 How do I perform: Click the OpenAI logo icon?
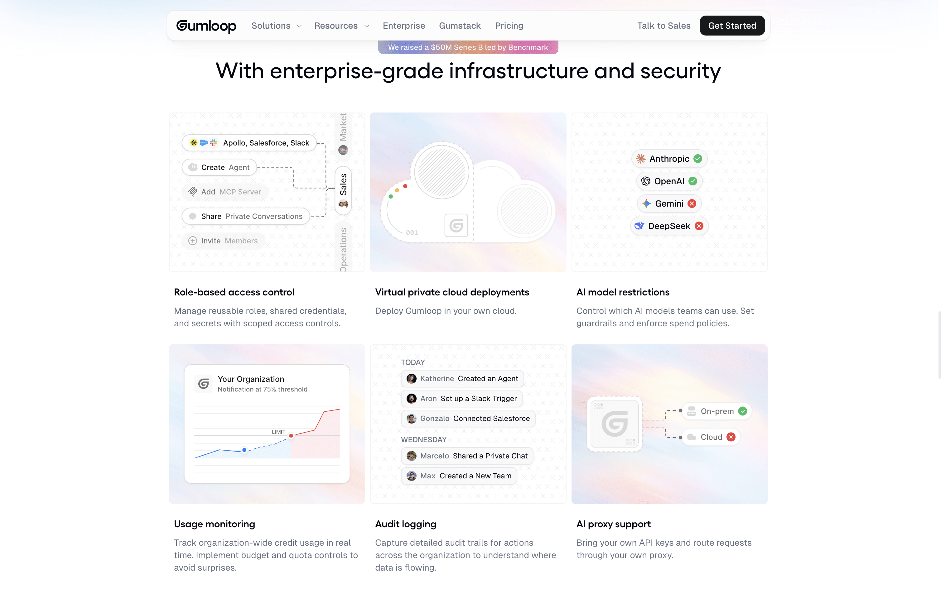pos(646,181)
